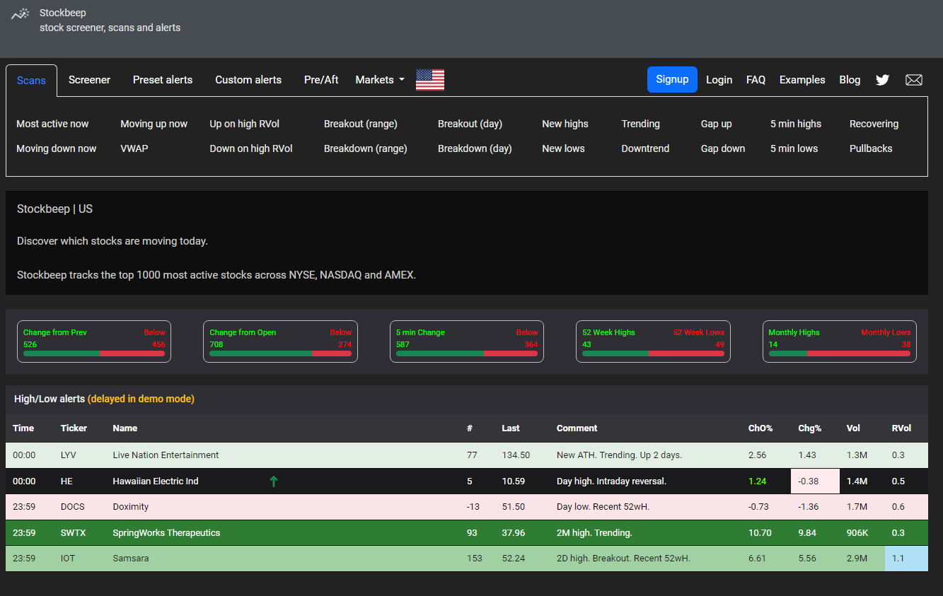Sort by ChO% column header
943x596 pixels.
760,428
